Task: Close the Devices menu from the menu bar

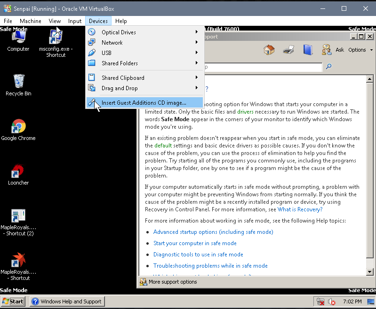Action: tap(98, 21)
